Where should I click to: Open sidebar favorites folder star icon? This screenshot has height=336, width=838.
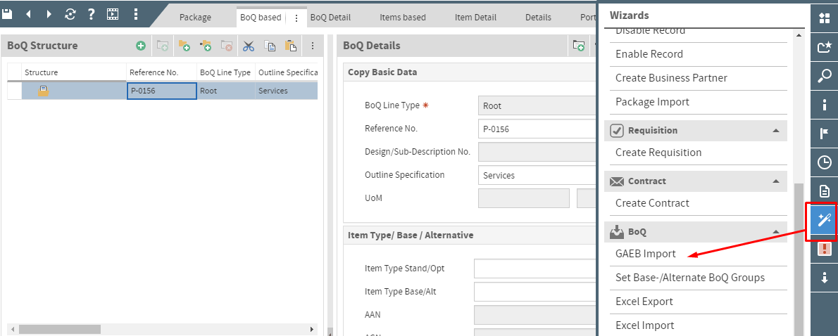point(824,48)
